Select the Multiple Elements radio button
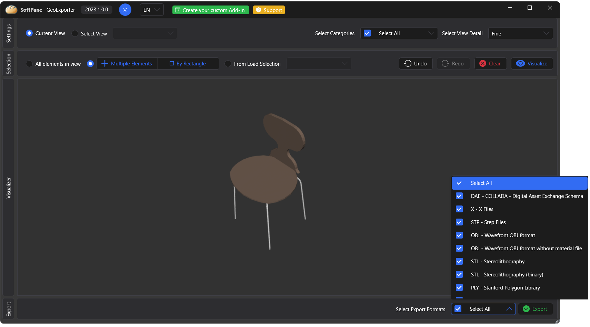 (90, 64)
